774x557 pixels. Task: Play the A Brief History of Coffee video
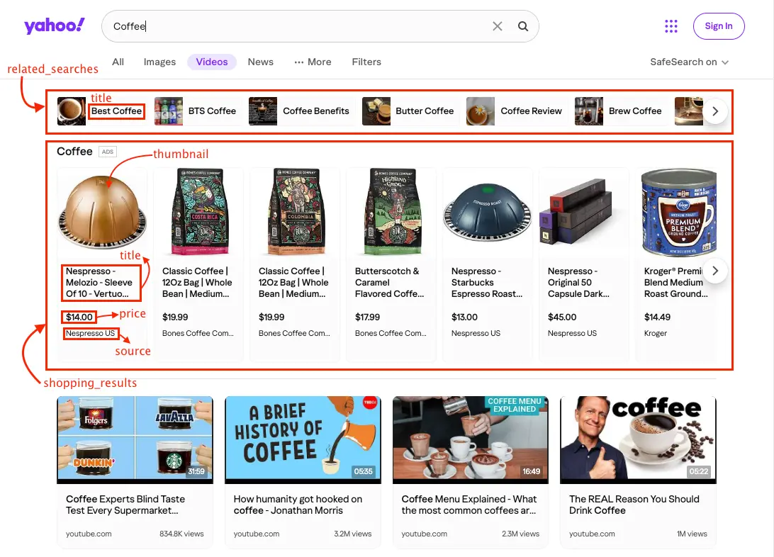pos(303,439)
